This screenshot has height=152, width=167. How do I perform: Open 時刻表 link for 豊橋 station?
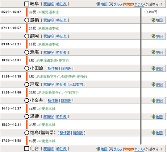(x=62, y=20)
